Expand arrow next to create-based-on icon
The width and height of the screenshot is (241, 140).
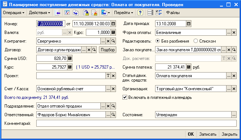pos(109,13)
